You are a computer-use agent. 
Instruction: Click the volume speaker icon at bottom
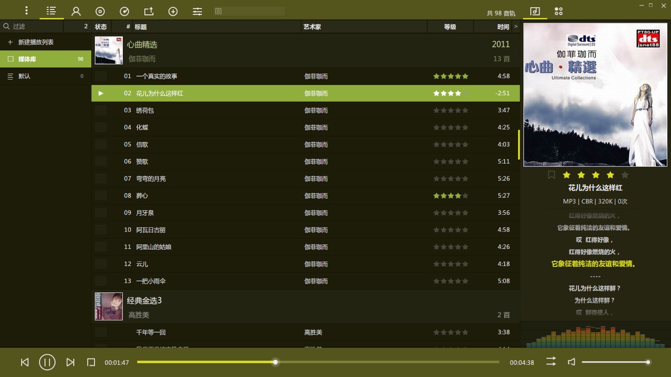[x=571, y=362]
